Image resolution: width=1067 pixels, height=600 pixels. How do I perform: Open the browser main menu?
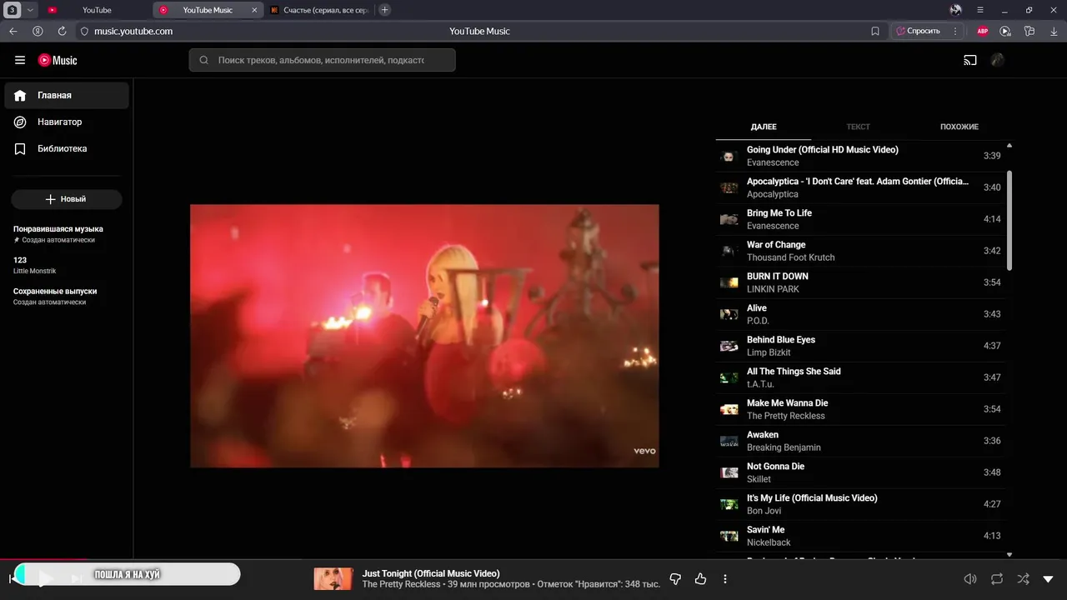pyautogui.click(x=980, y=10)
